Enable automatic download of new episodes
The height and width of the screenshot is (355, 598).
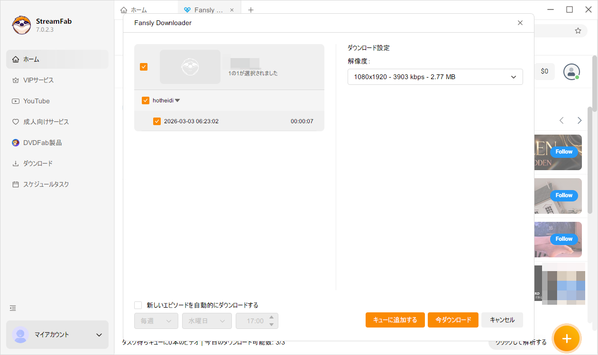[138, 305]
